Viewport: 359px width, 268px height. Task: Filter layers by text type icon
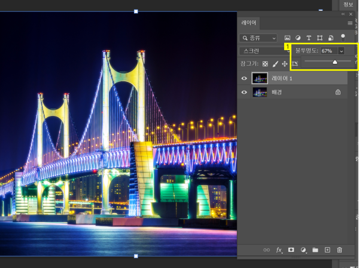309,38
